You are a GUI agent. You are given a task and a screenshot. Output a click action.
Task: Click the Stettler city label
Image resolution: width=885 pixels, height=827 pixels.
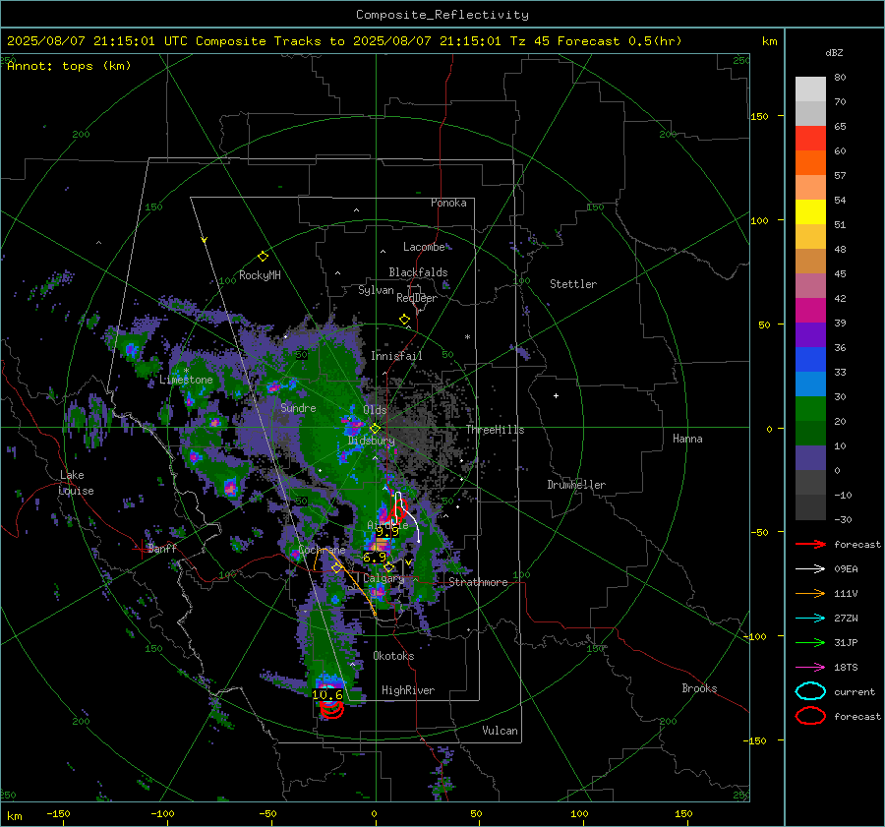point(573,284)
